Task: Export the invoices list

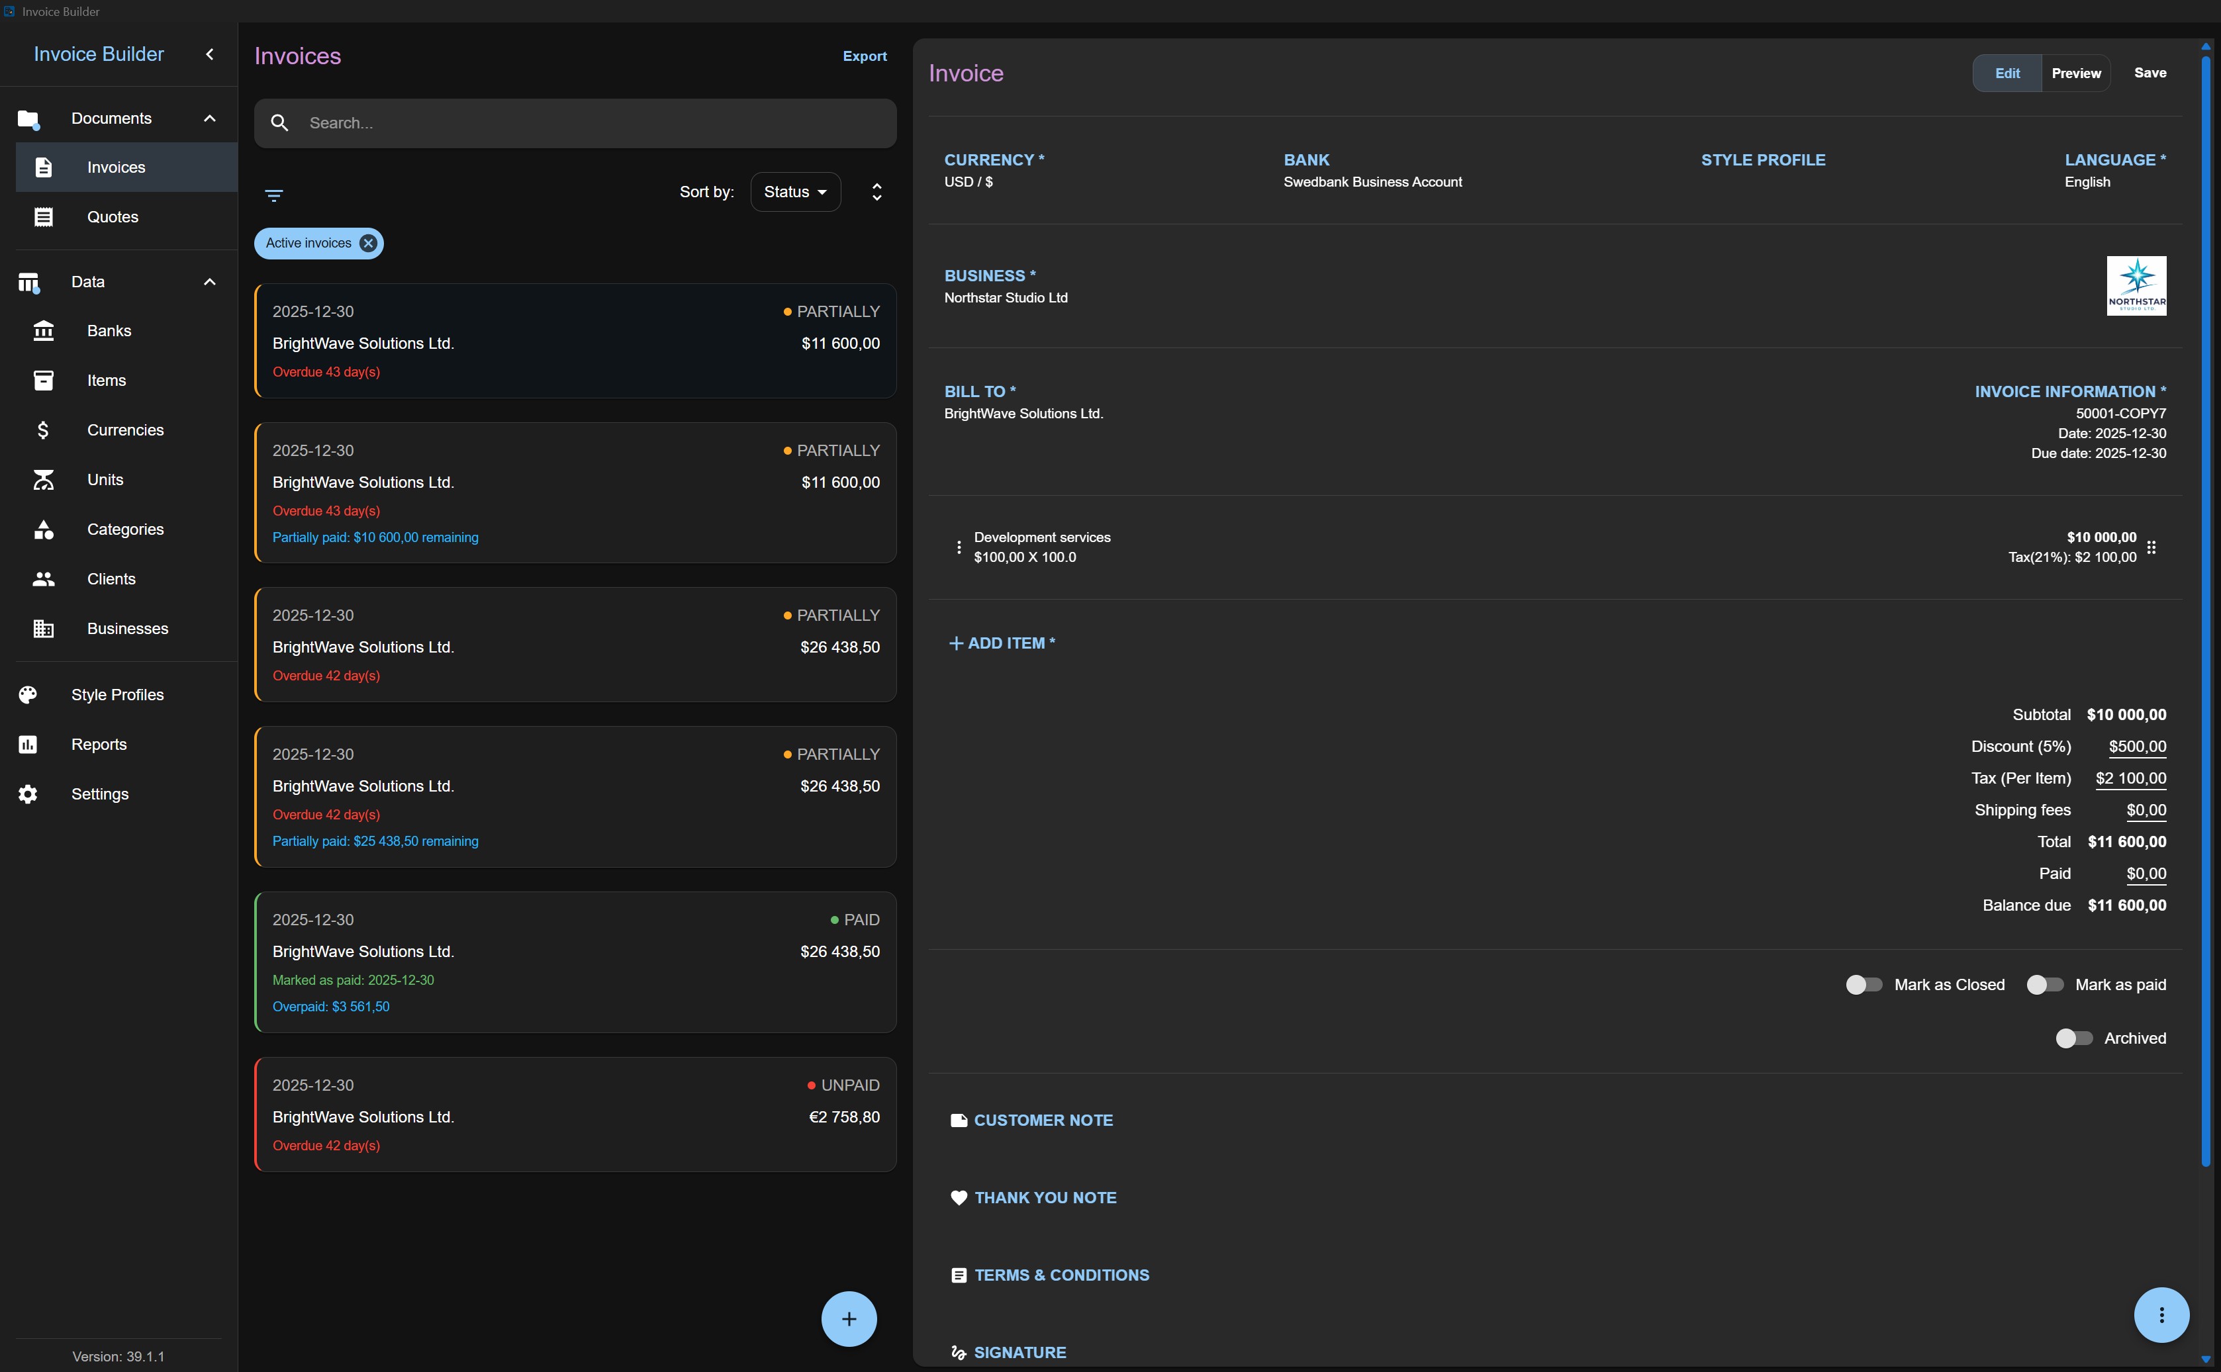Action: (x=864, y=56)
